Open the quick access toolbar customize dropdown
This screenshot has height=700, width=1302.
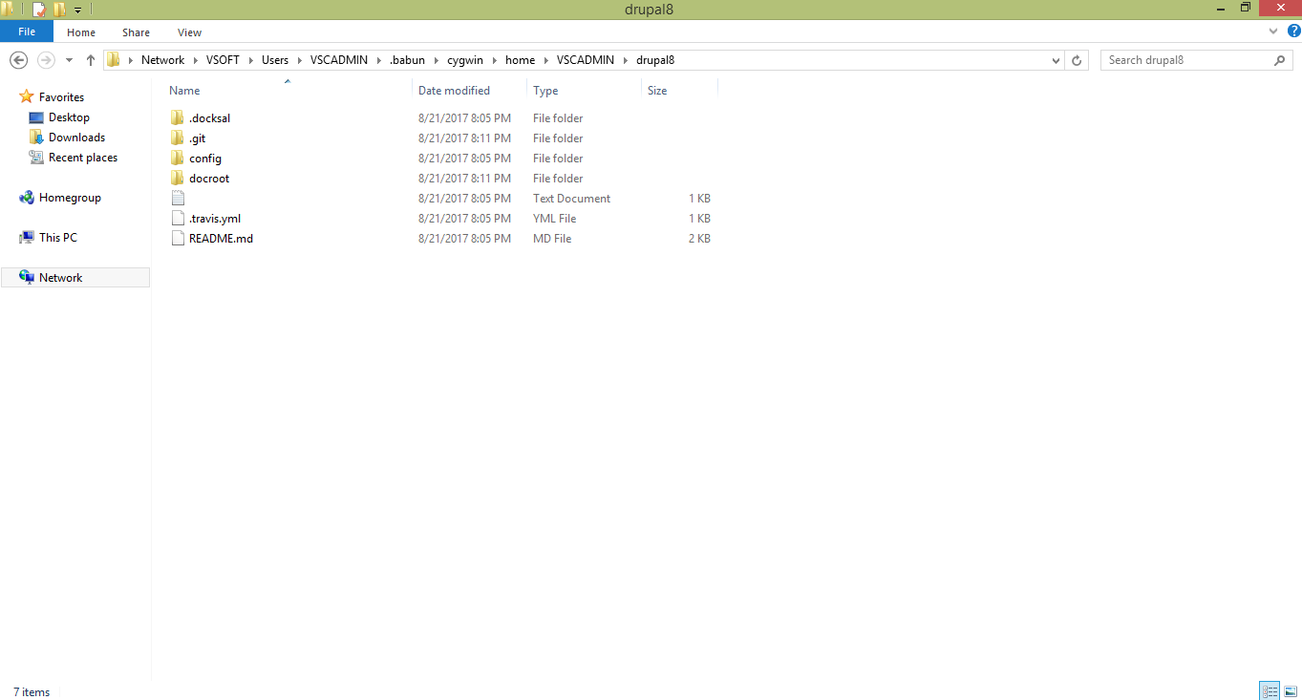pyautogui.click(x=77, y=9)
